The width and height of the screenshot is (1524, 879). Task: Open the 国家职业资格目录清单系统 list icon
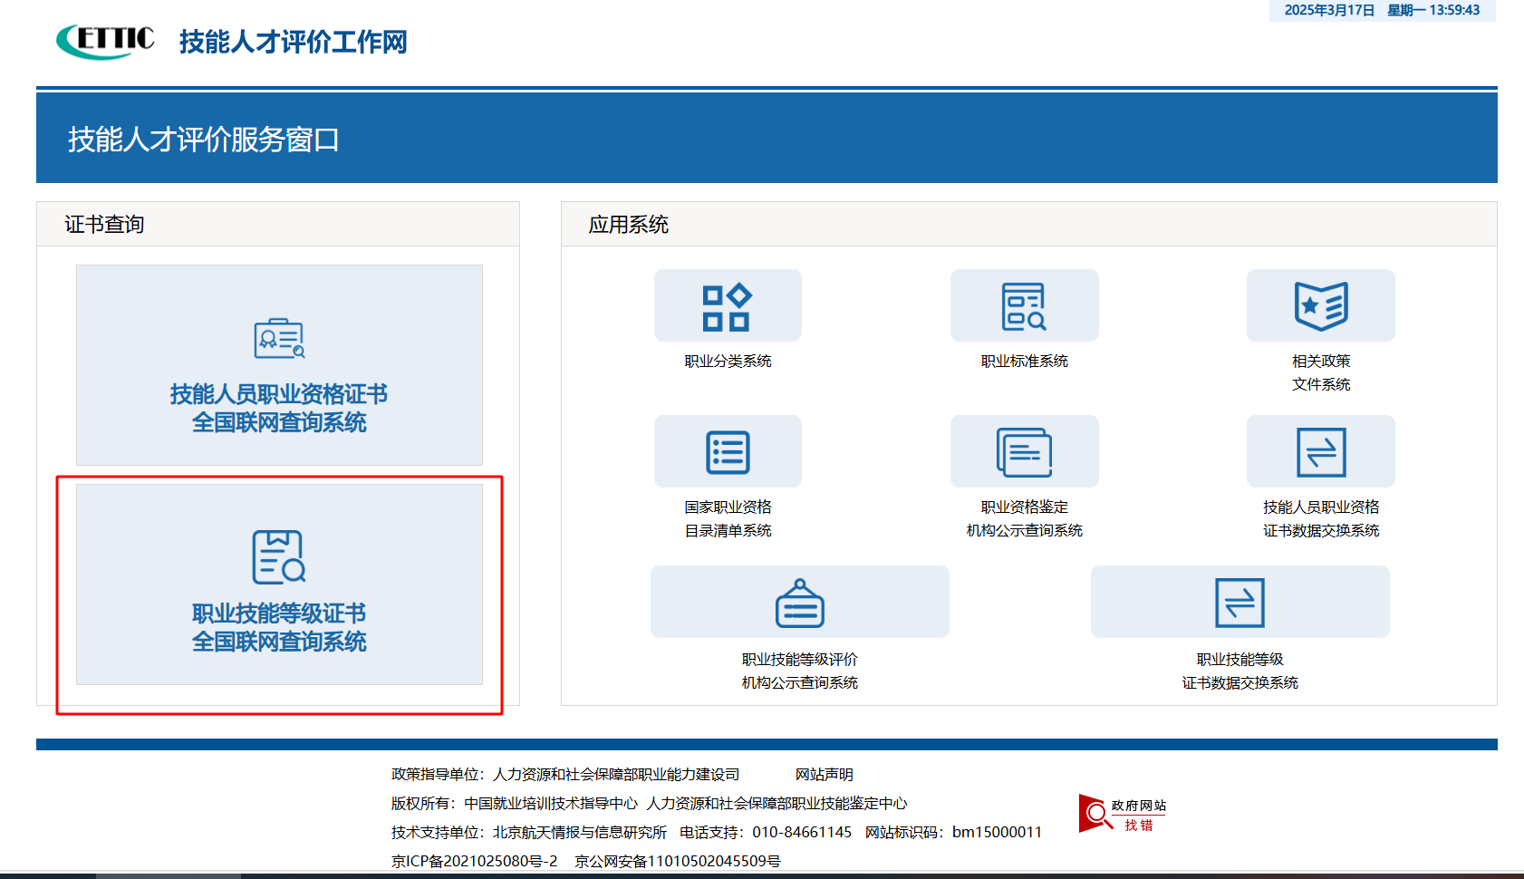pyautogui.click(x=728, y=452)
